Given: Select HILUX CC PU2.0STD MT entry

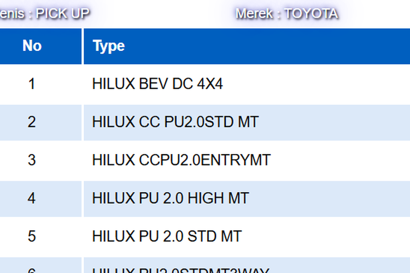Looking at the screenshot, I should pos(175,122).
